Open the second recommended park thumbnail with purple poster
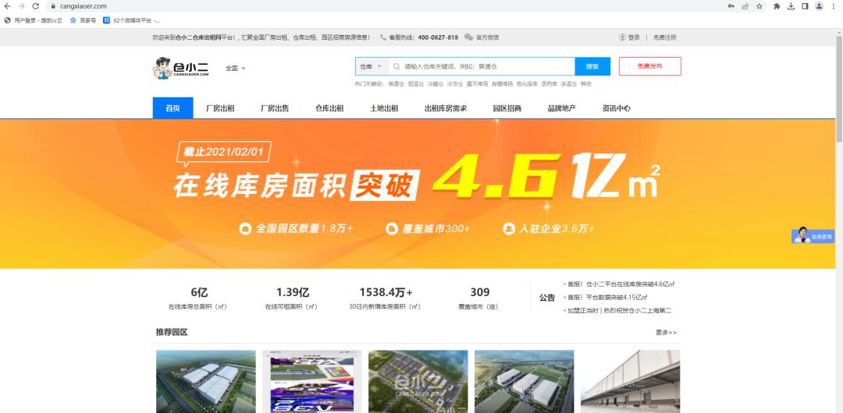Screen dimensions: 843x413 (312, 381)
